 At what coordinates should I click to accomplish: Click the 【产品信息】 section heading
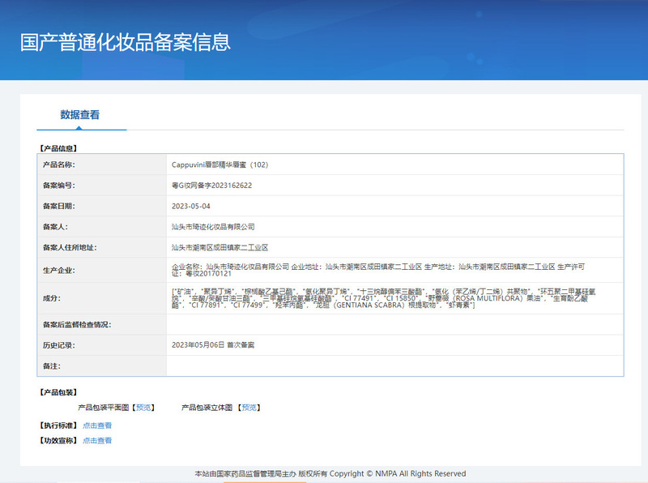coord(58,148)
